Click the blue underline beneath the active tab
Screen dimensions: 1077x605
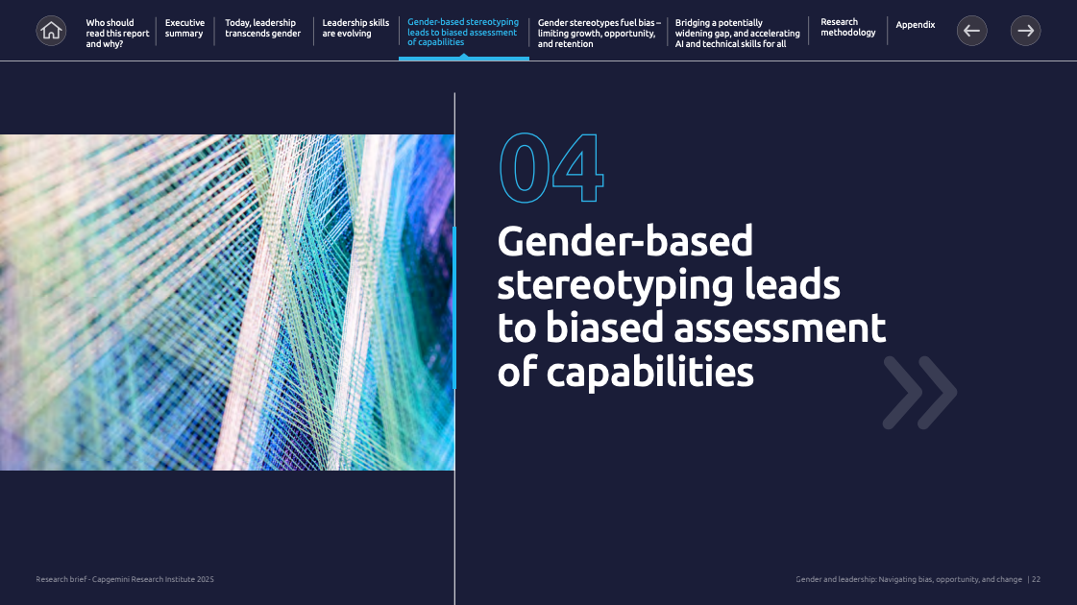463,59
